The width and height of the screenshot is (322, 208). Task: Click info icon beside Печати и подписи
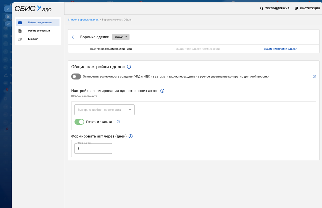pos(118,122)
